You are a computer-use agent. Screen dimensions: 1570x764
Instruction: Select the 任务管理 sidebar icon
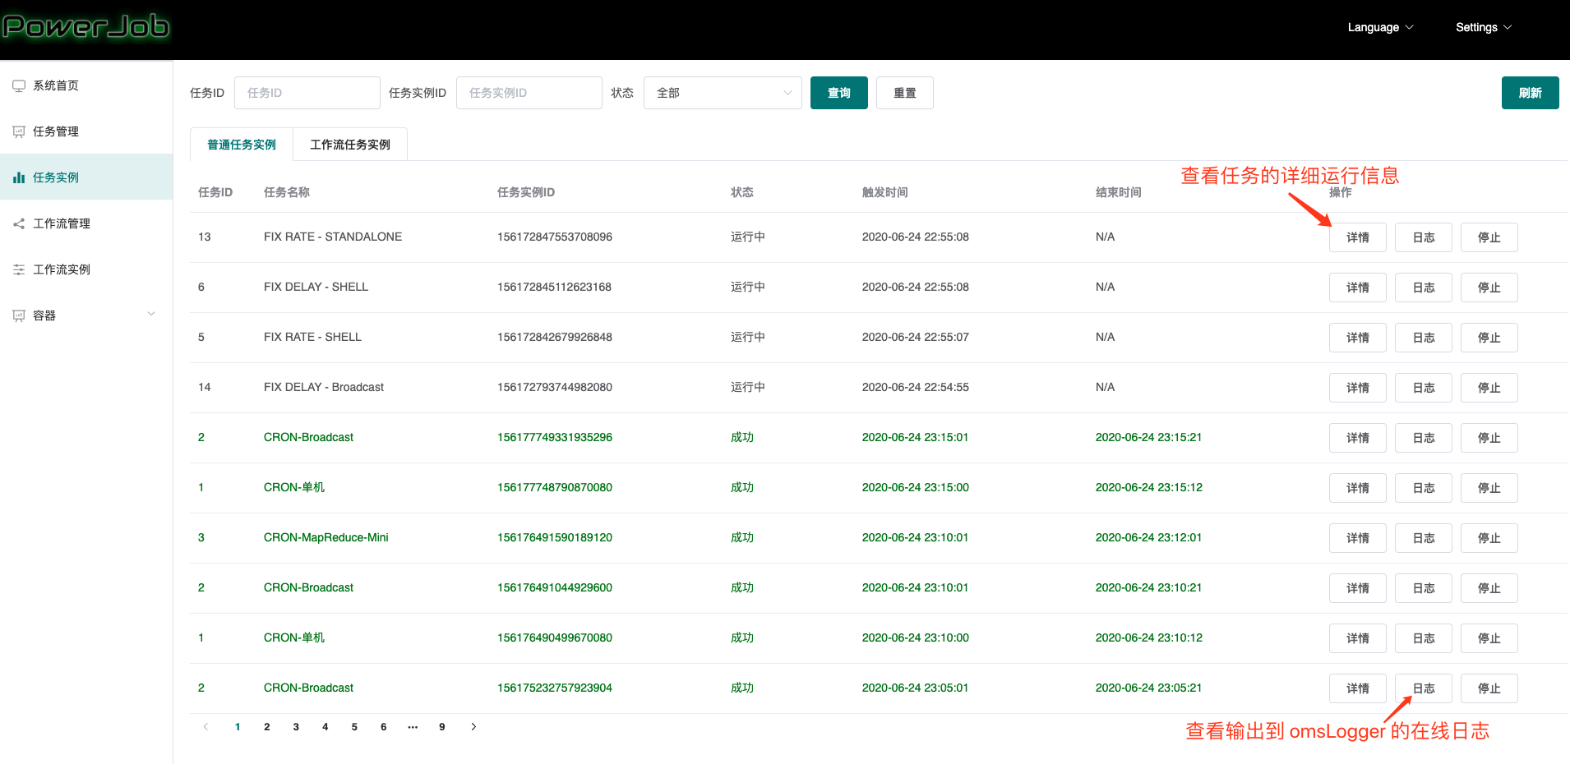19,131
